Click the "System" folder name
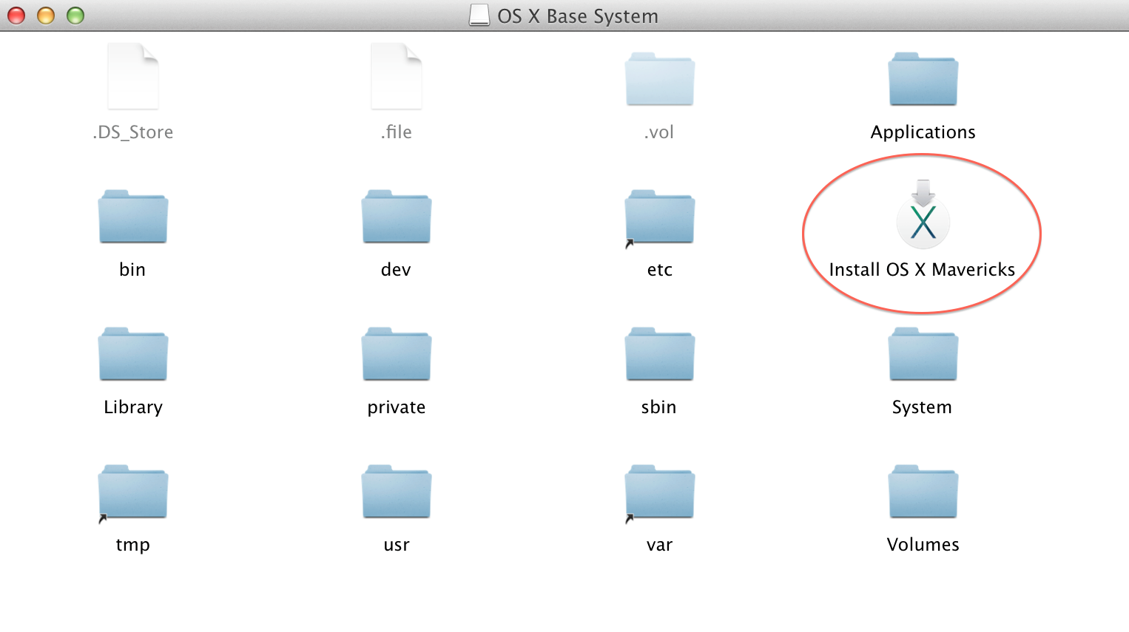 coord(922,407)
